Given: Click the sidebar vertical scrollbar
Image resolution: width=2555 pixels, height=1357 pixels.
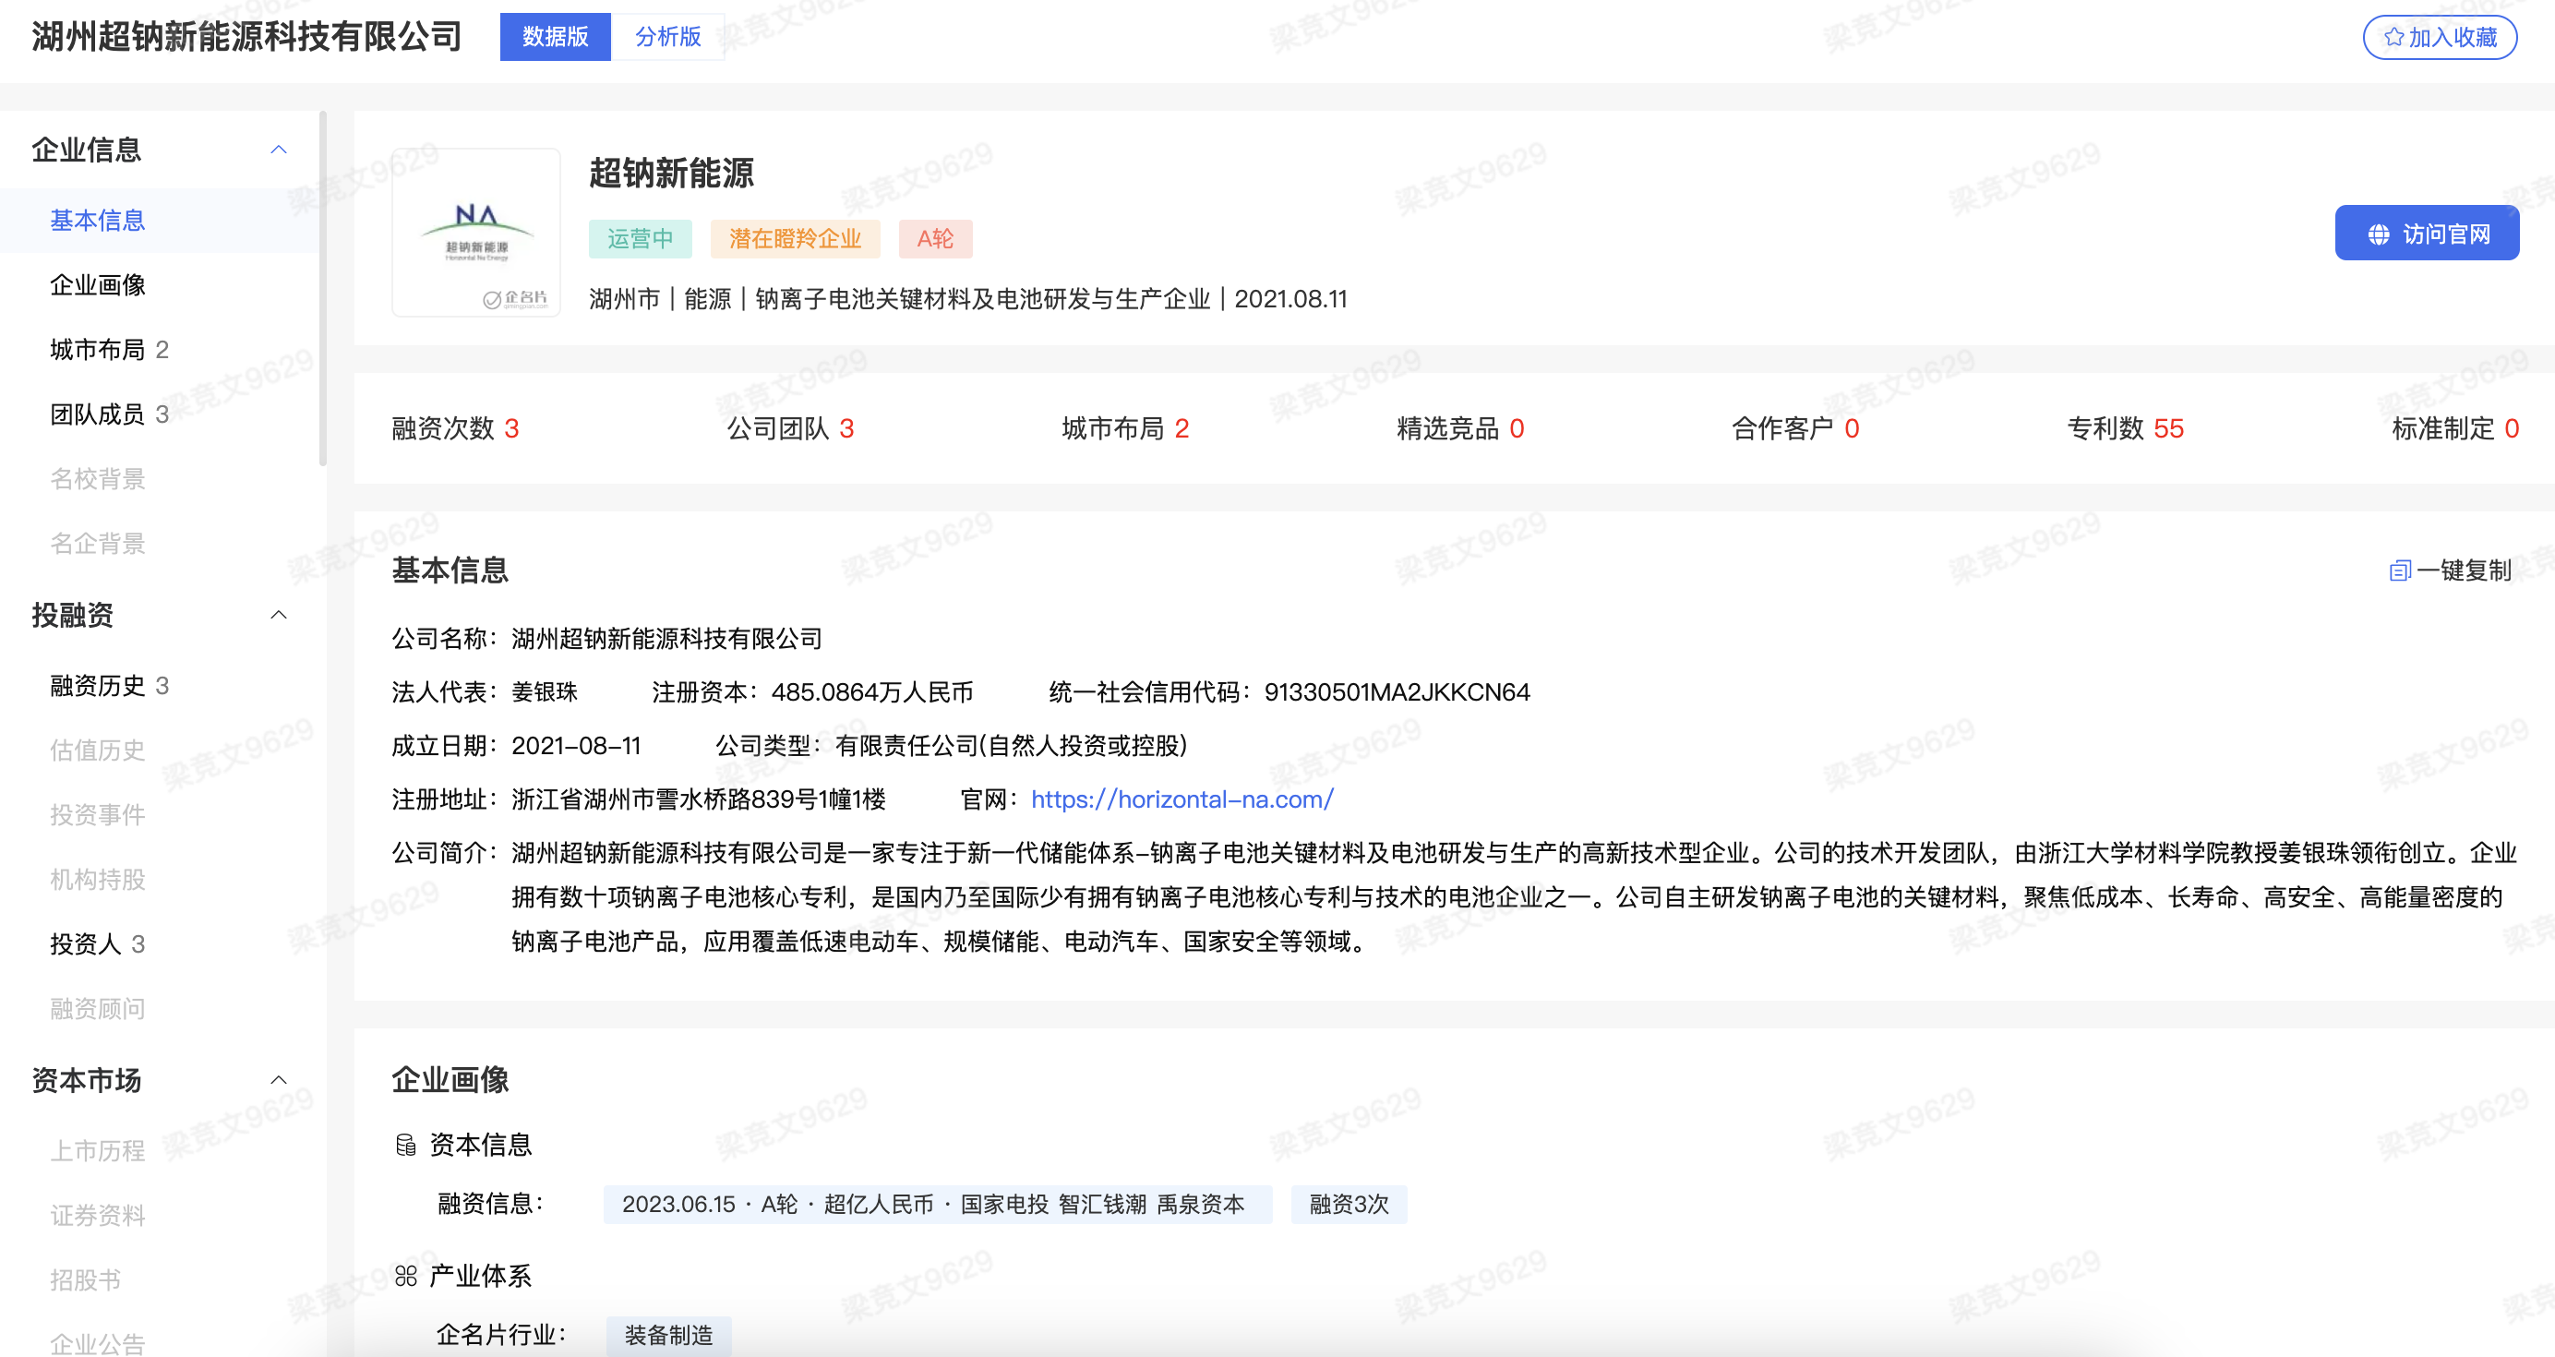Looking at the screenshot, I should coord(322,288).
